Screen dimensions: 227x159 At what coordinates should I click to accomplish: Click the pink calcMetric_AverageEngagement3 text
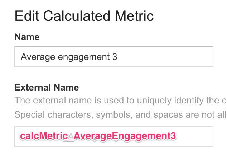pyautogui.click(x=98, y=136)
